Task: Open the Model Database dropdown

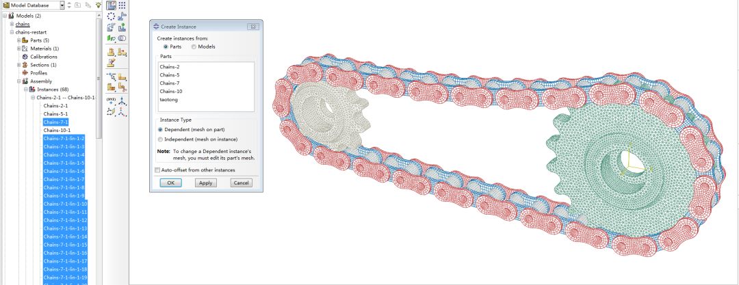Action: tap(62, 5)
